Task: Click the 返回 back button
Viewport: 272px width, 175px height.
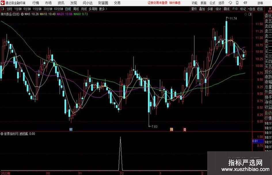Action: [260, 9]
